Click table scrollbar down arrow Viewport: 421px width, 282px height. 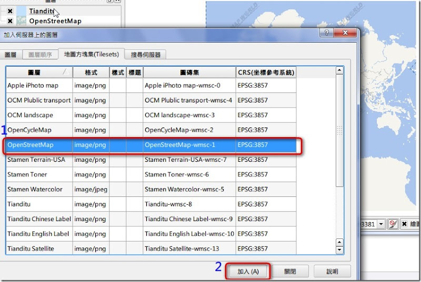[339, 250]
